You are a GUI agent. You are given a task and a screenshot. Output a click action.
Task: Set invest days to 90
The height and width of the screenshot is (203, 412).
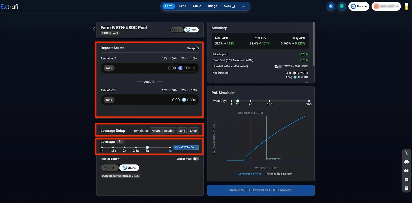click(x=250, y=101)
